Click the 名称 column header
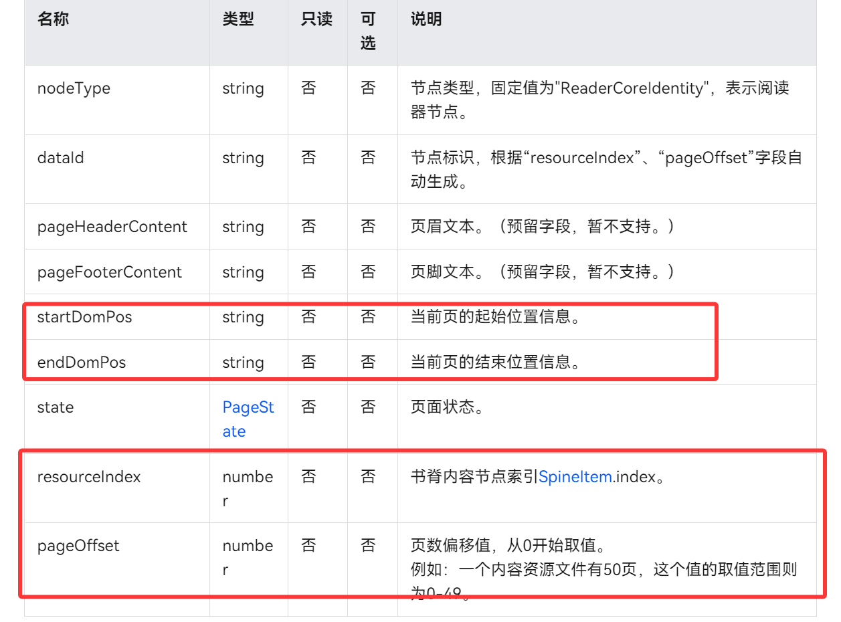 (x=53, y=19)
